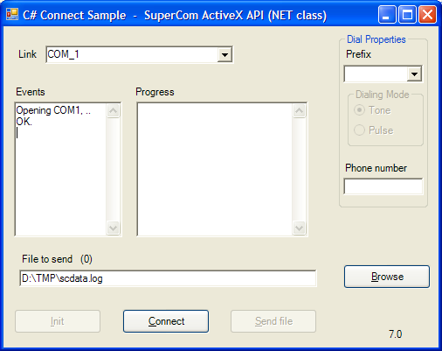442x351 pixels.
Task: Click the Progress box down scroll arrow
Action: pos(300,228)
